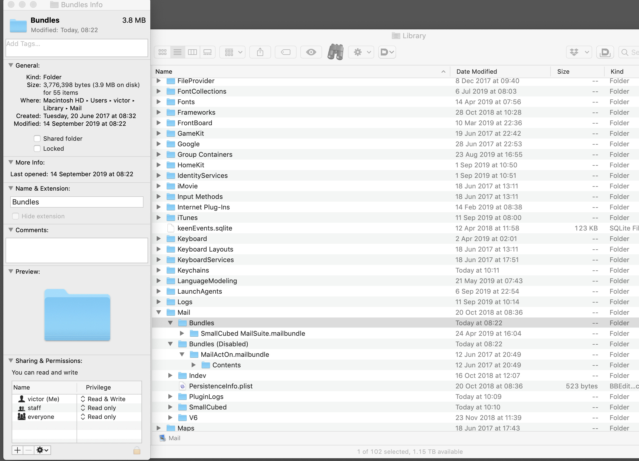Click the Quick Look eye icon
This screenshot has width=639, height=461.
311,52
